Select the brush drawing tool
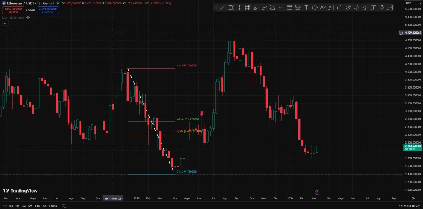The image size is (423, 209). pyautogui.click(x=264, y=8)
